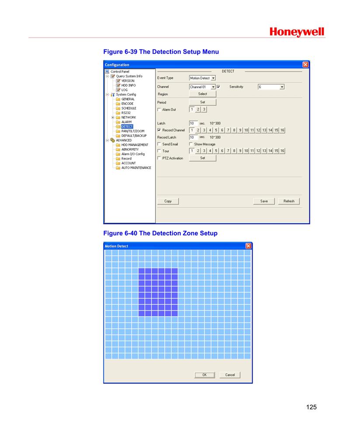Image resolution: width=357 pixels, height=433 pixels.
Task: Toggle Alarm Out output 2
Action: [x=198, y=109]
